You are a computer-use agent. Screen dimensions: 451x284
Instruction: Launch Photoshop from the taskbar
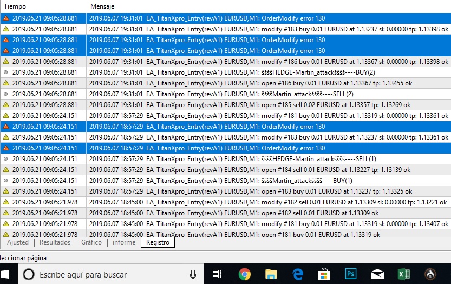350,274
